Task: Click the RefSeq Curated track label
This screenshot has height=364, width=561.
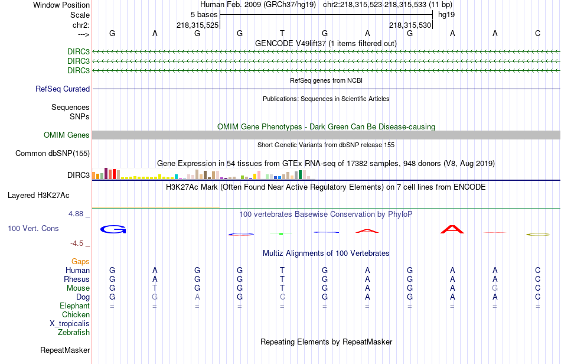Action: [63, 89]
